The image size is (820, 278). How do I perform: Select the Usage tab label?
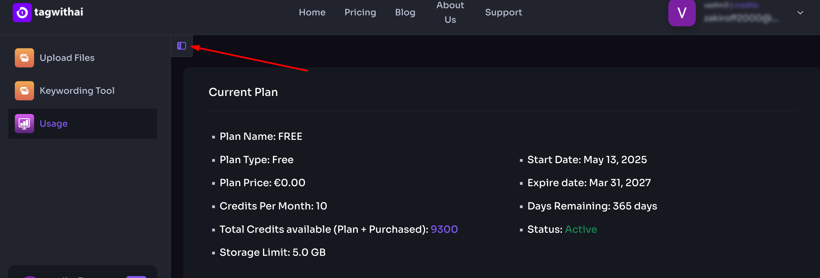coord(54,124)
